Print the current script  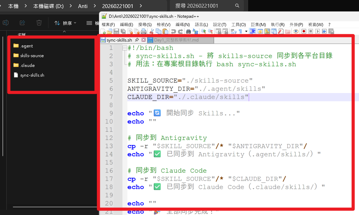coord(143,31)
